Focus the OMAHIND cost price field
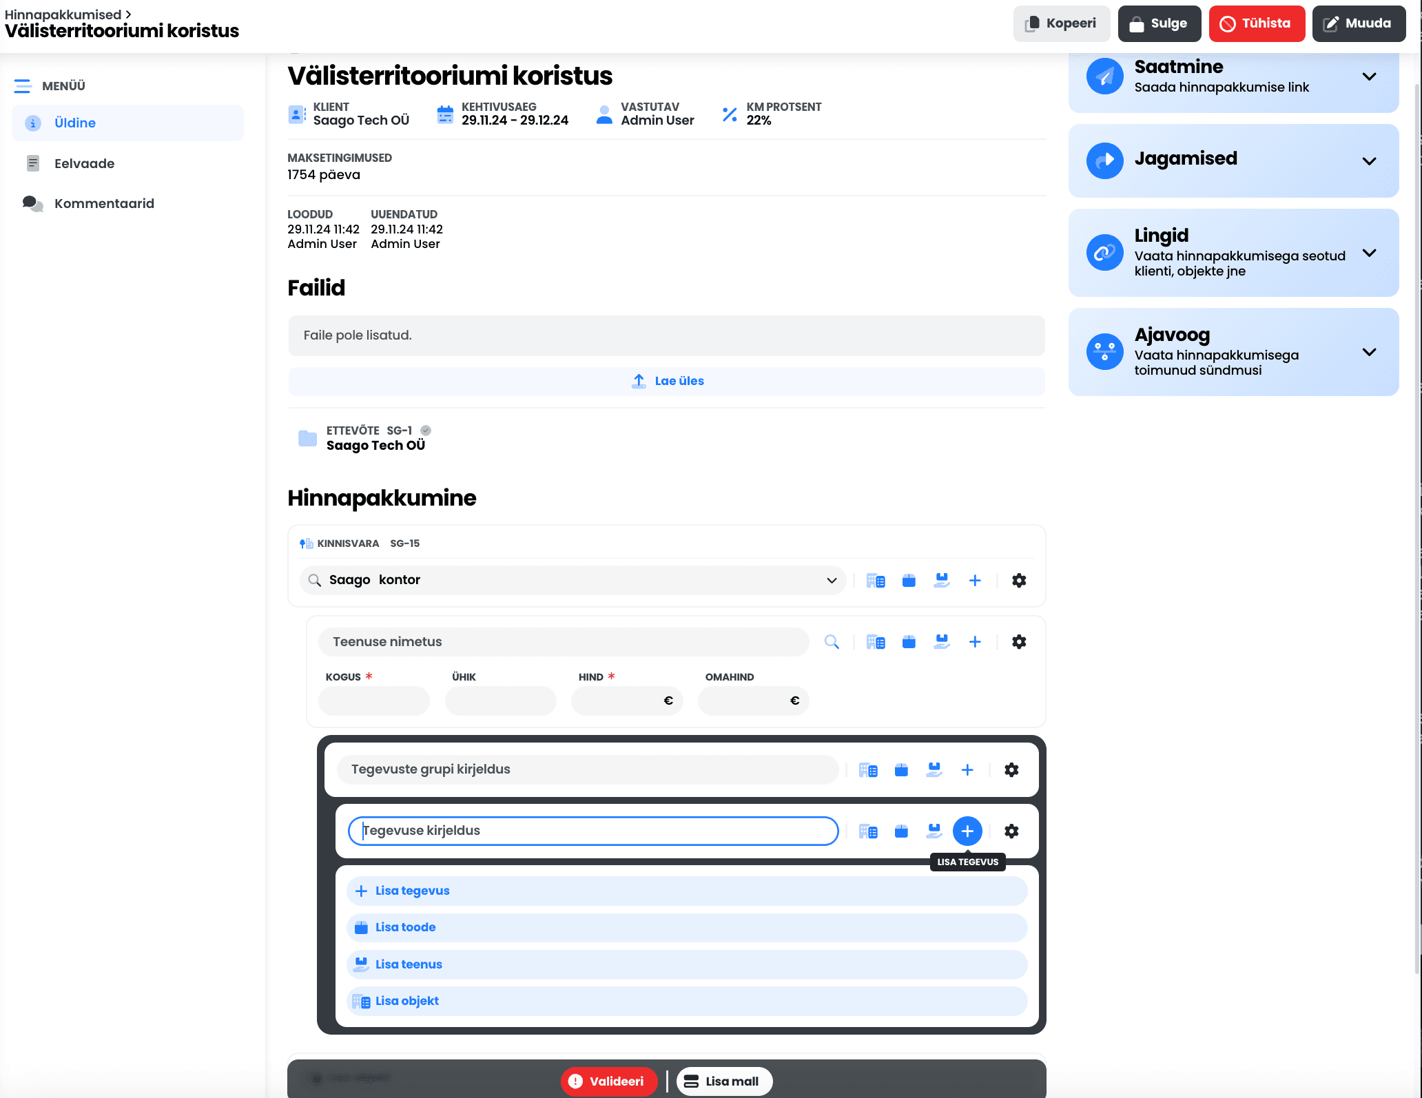Viewport: 1422px width, 1098px height. pyautogui.click(x=754, y=701)
